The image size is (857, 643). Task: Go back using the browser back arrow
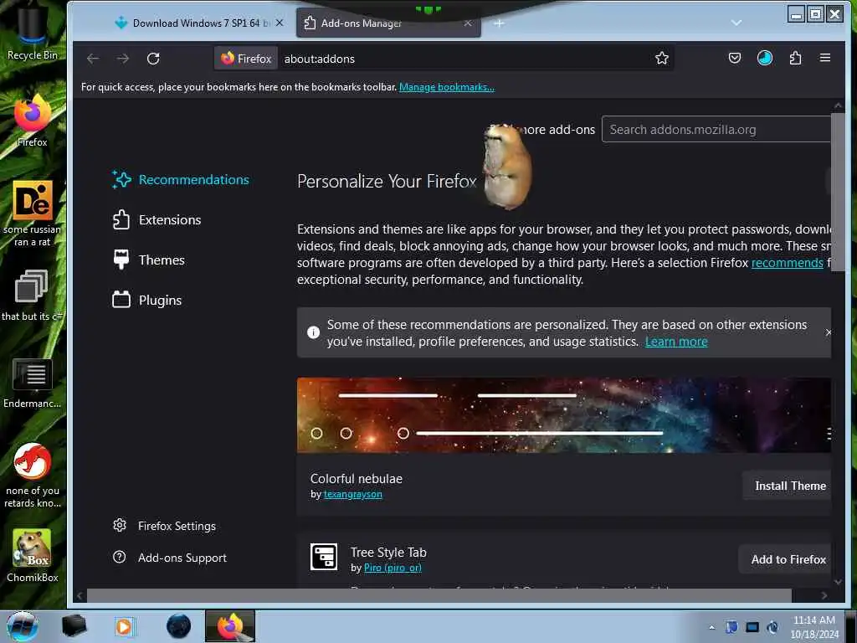point(93,59)
